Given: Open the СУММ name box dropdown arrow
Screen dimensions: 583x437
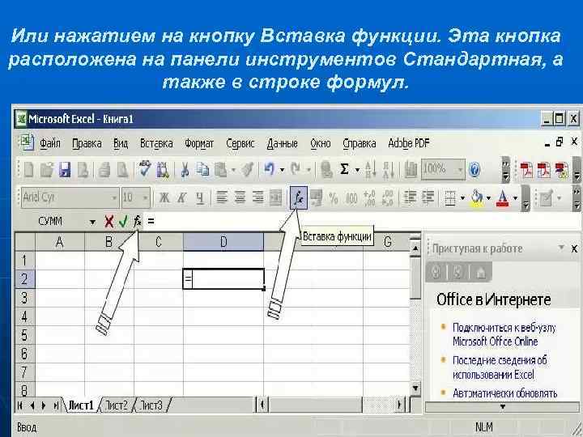Looking at the screenshot, I should click(x=92, y=223).
